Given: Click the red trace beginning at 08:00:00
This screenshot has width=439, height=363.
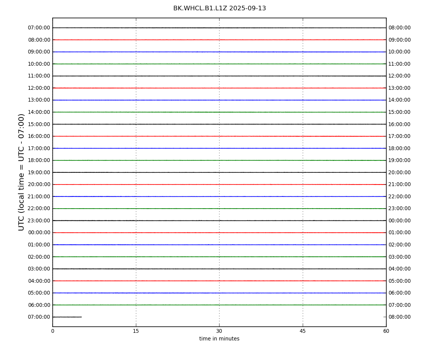Looking at the screenshot, I should point(219,40).
